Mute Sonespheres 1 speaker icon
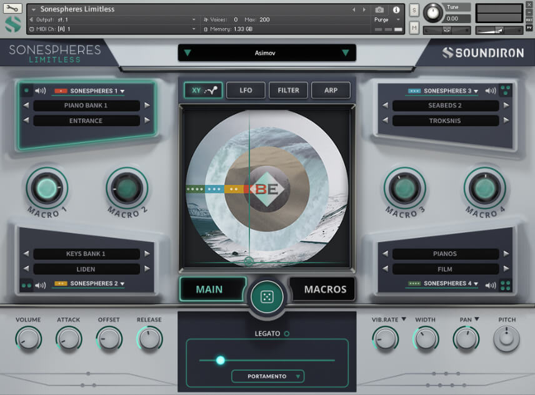The height and width of the screenshot is (395, 535). point(40,91)
